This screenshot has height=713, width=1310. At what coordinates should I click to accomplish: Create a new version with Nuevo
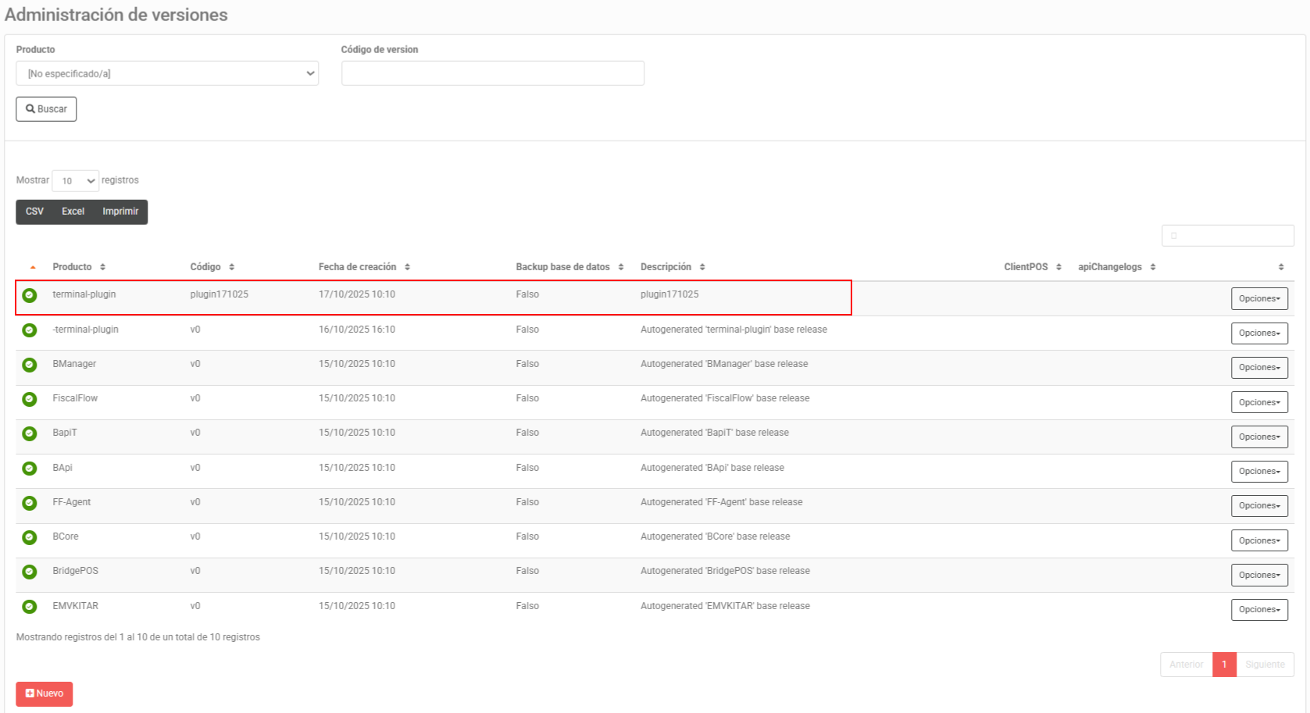click(45, 693)
